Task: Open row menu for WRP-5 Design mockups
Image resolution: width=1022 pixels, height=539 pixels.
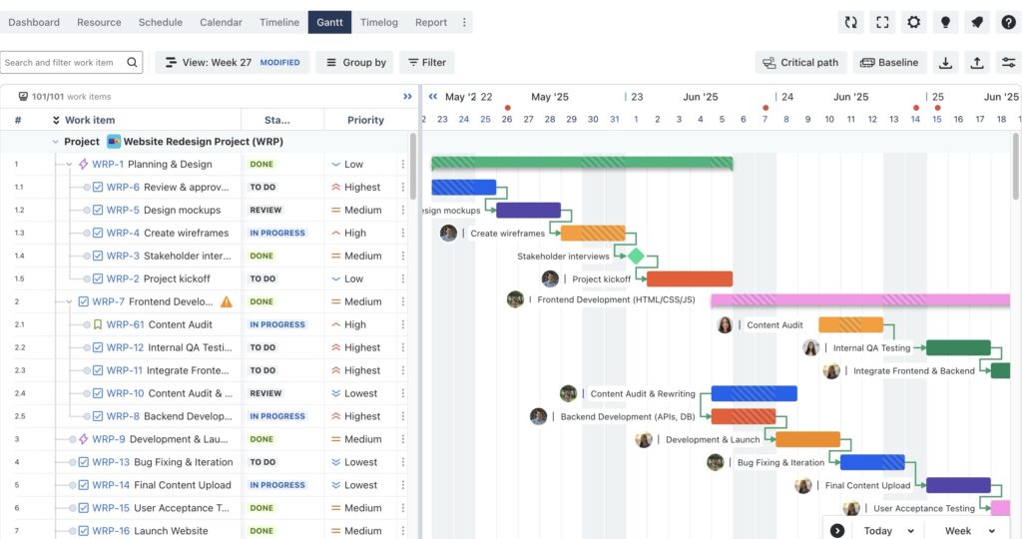Action: pyautogui.click(x=403, y=210)
